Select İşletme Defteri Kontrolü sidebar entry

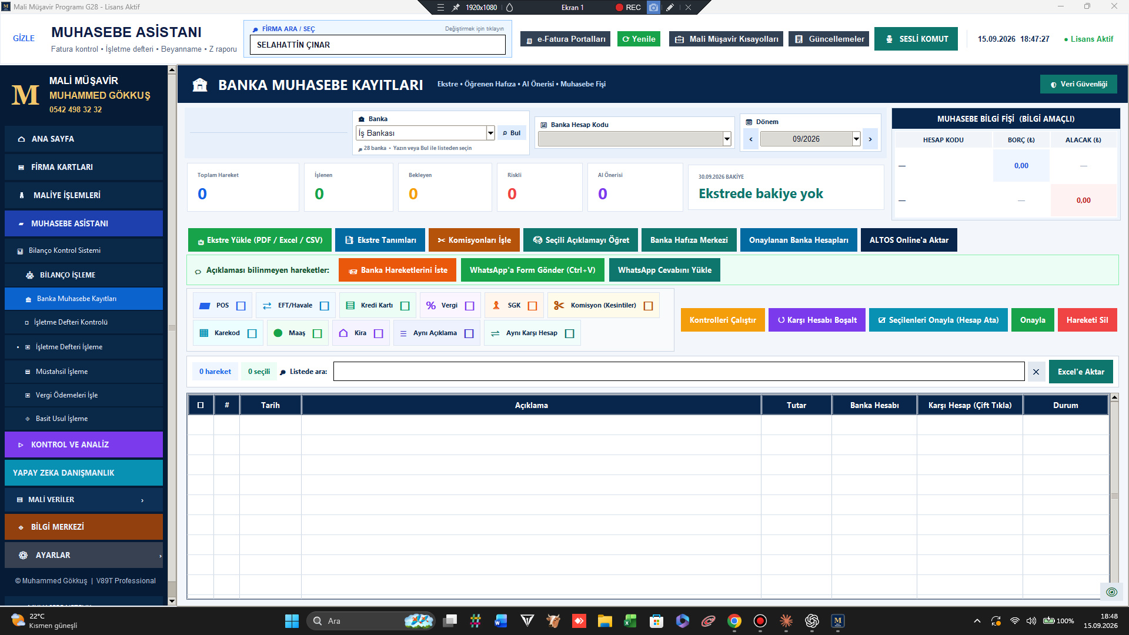[83, 322]
